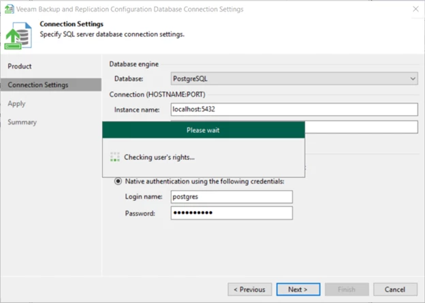Select Native authentication radio button

118,181
